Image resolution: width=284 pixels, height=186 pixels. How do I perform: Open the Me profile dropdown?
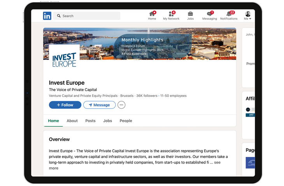(x=247, y=16)
